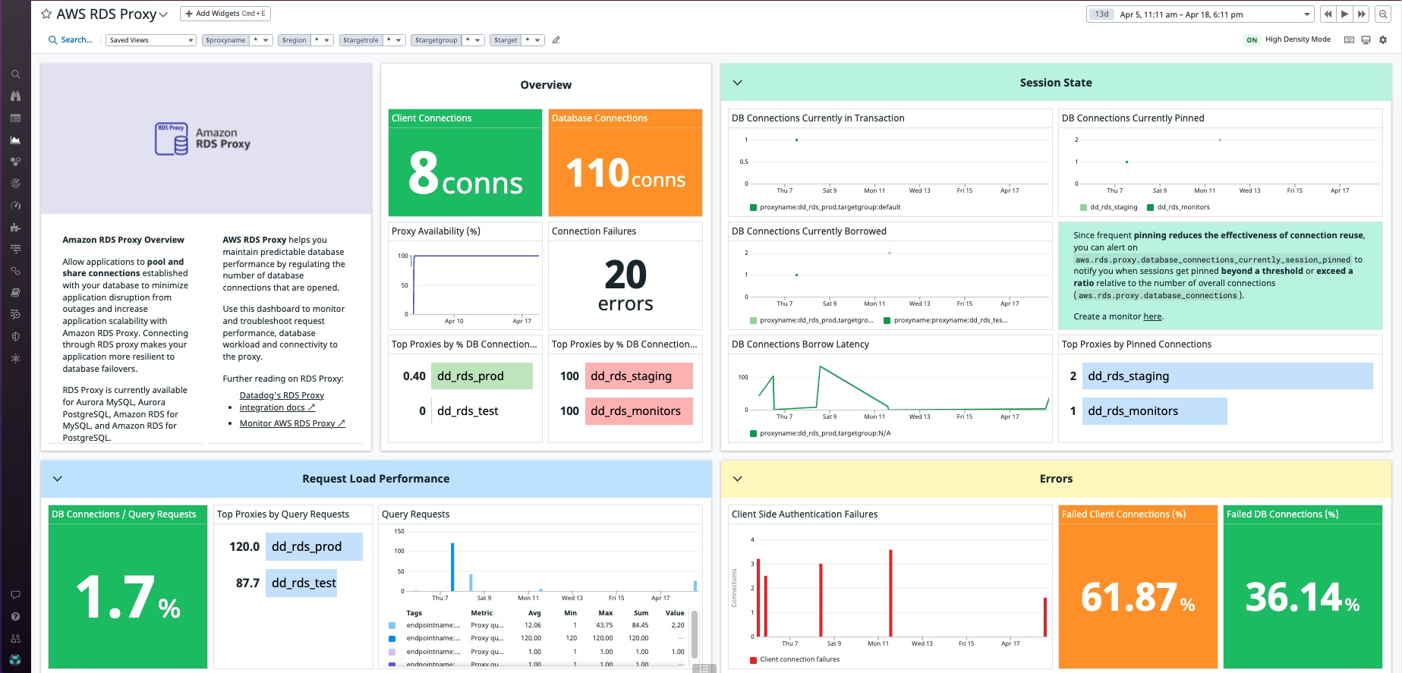Open the time range picker field
1402x673 pixels.
1200,14
